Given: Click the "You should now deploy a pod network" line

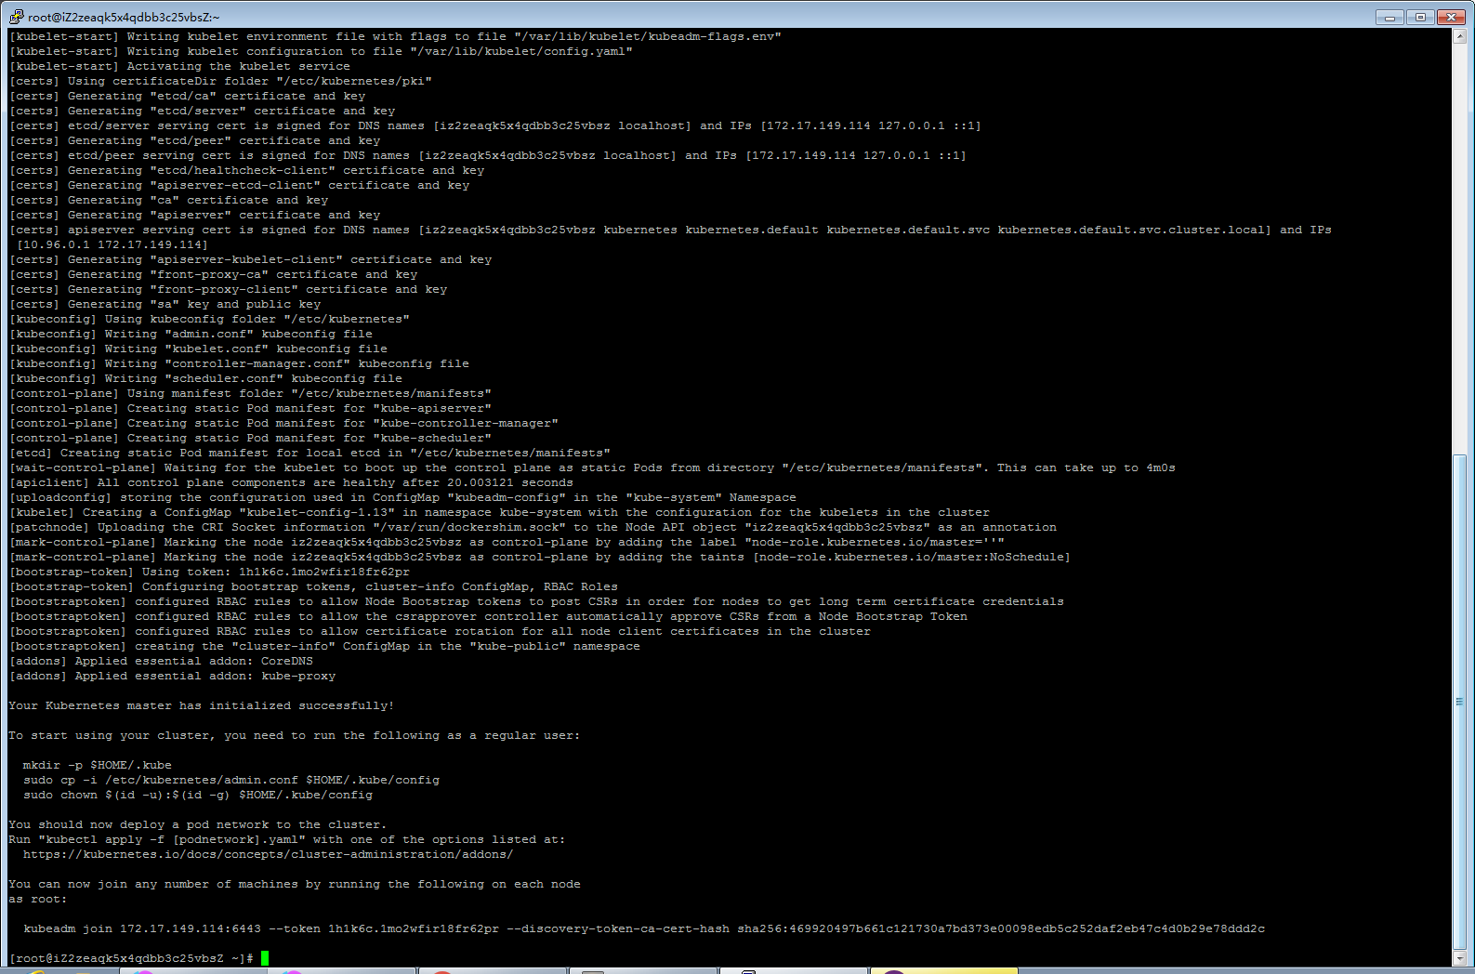Looking at the screenshot, I should tap(198, 824).
